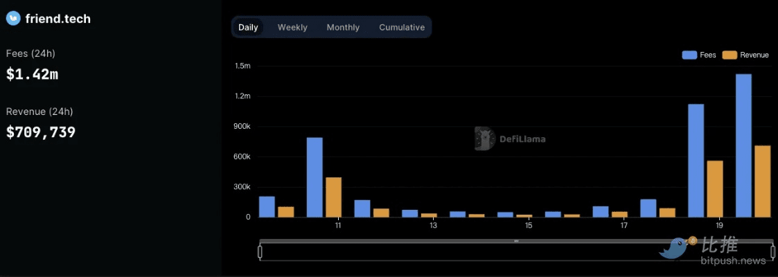The height and width of the screenshot is (277, 778).
Task: Switch to the Weekly tab
Action: (x=292, y=28)
